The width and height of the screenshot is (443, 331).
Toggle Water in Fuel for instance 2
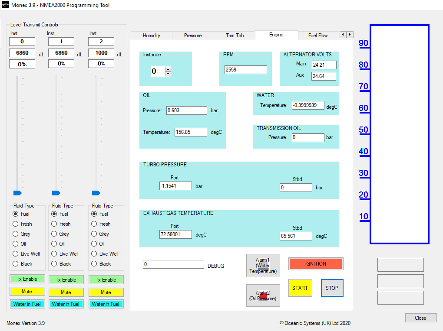coord(106,304)
